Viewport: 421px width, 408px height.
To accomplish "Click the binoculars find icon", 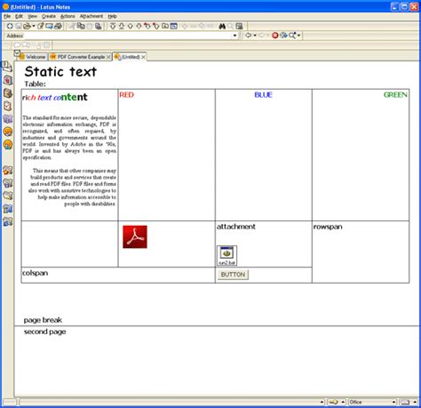I will 222,27.
